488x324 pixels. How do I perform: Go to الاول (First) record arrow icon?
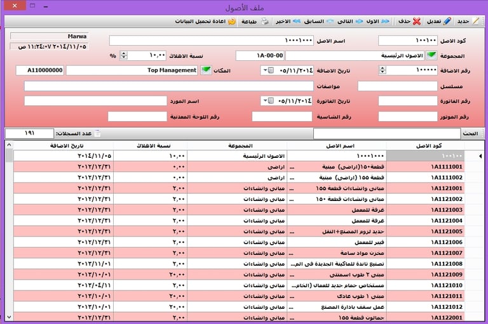(x=385, y=21)
